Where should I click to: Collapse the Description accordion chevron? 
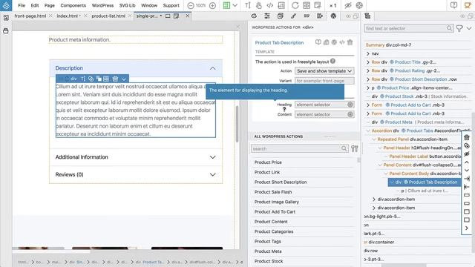click(x=213, y=68)
